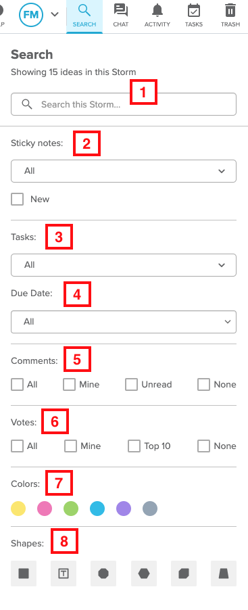Select the pink color filter
The image size is (248, 610).
[45, 509]
